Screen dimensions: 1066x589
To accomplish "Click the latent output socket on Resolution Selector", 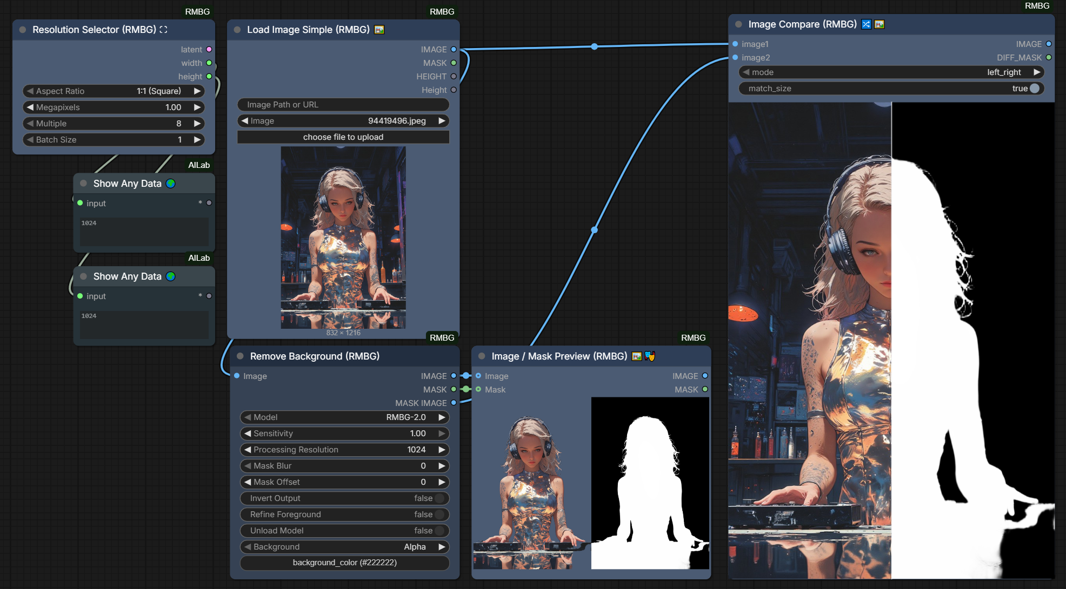I will (209, 50).
